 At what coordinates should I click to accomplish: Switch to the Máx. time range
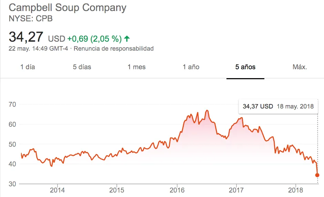tap(300, 67)
